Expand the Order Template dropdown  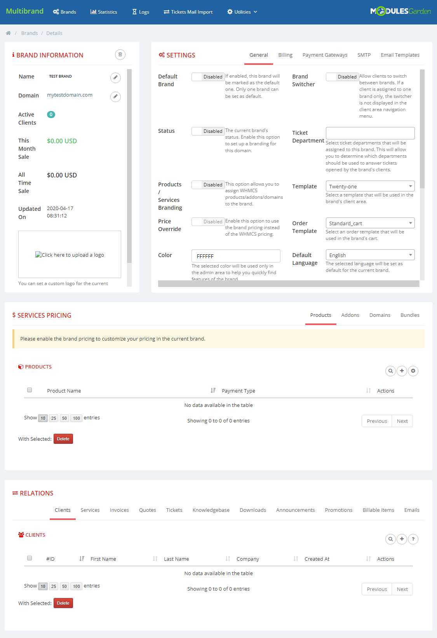[370, 223]
